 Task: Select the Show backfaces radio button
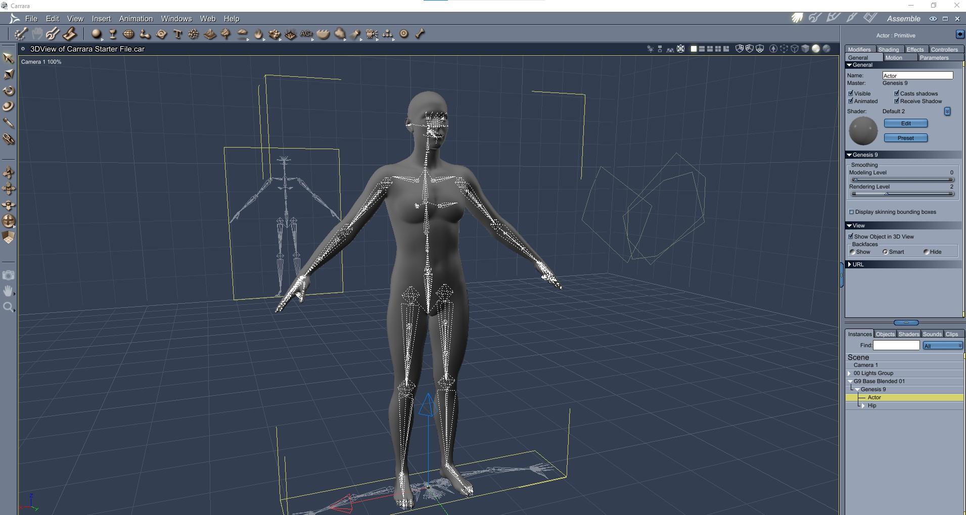852,252
